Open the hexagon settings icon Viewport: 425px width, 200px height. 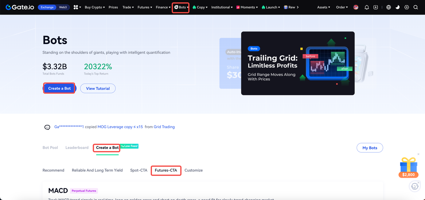point(406,7)
